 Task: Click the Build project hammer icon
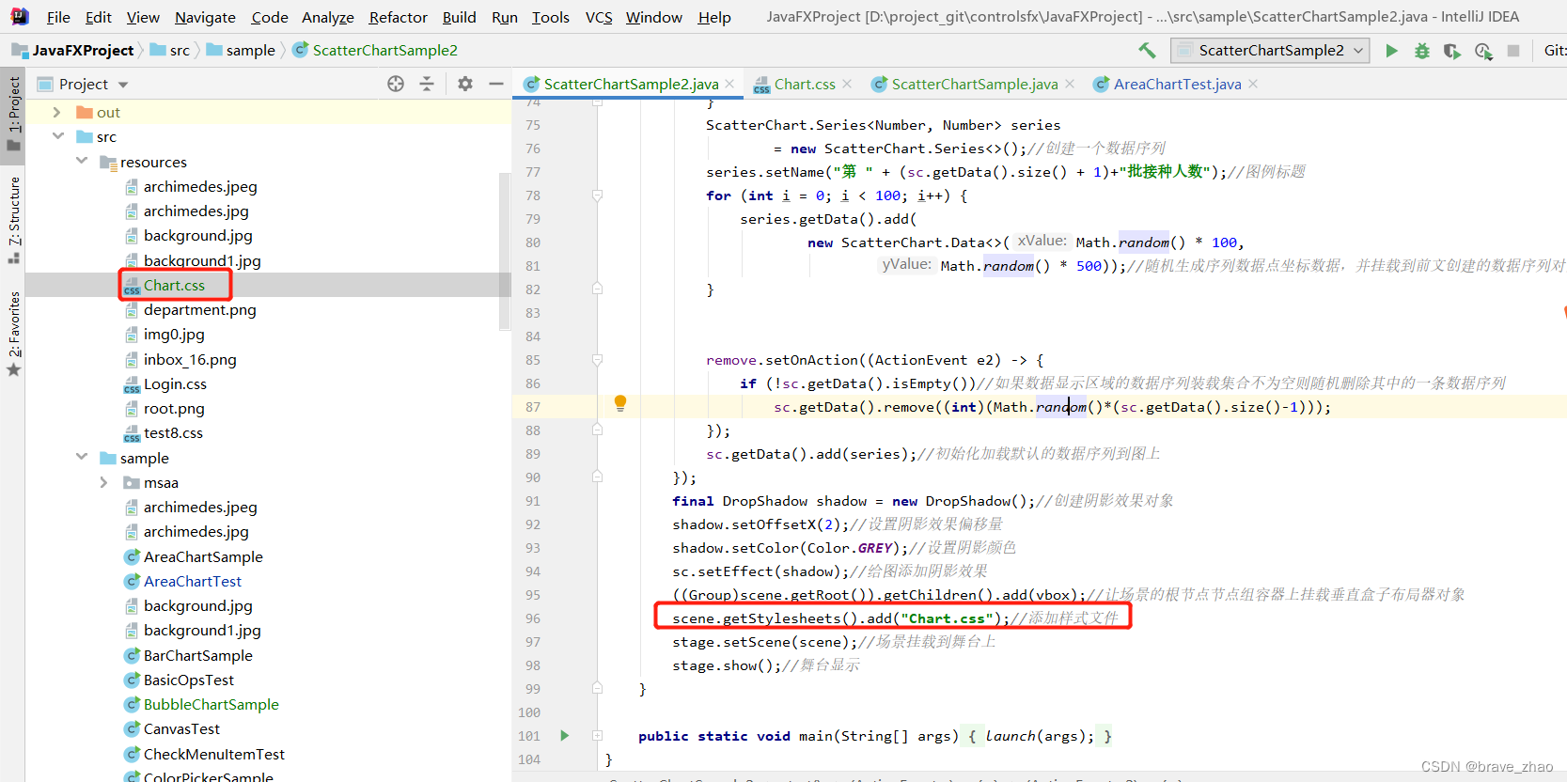1147,51
